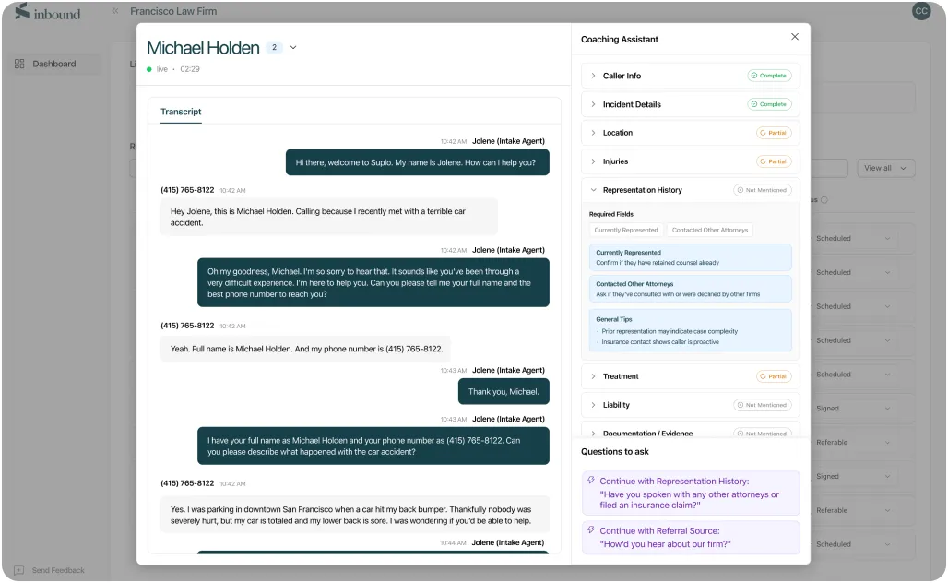Open dropdown chevron next to Michael Holden
The image size is (948, 583).
pos(293,47)
